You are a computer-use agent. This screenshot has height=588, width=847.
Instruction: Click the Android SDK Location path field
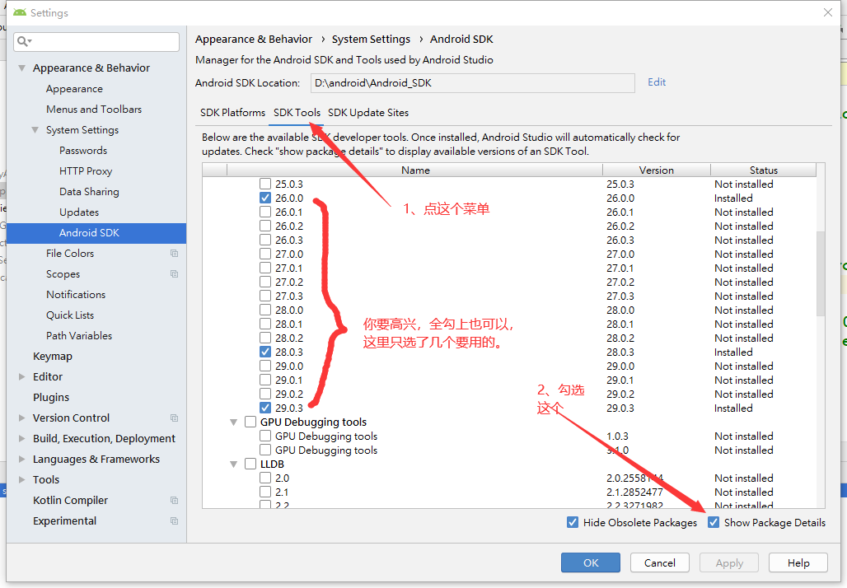473,83
